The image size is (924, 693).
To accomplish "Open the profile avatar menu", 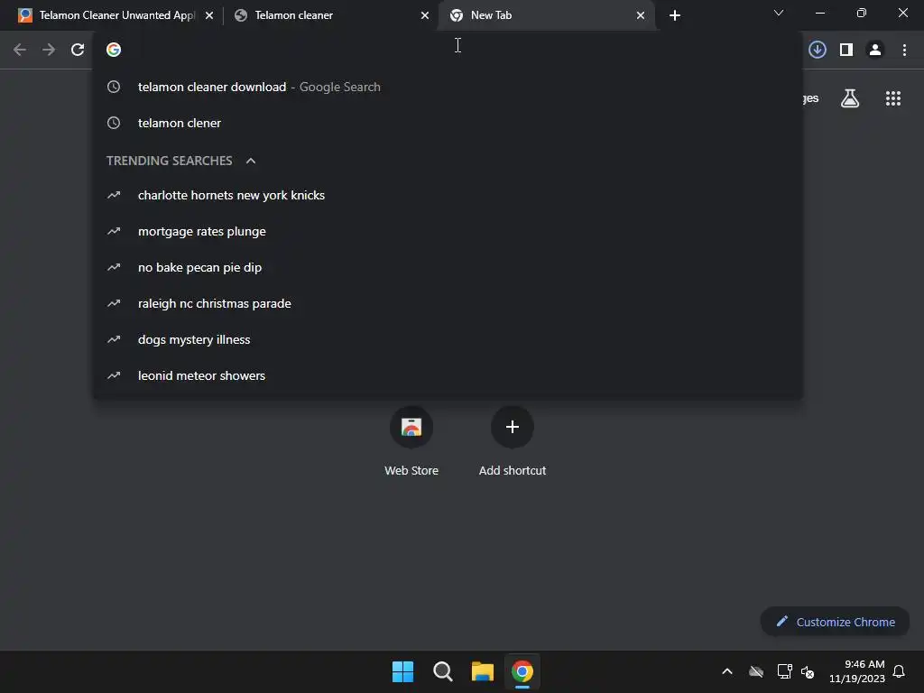I will tap(875, 51).
